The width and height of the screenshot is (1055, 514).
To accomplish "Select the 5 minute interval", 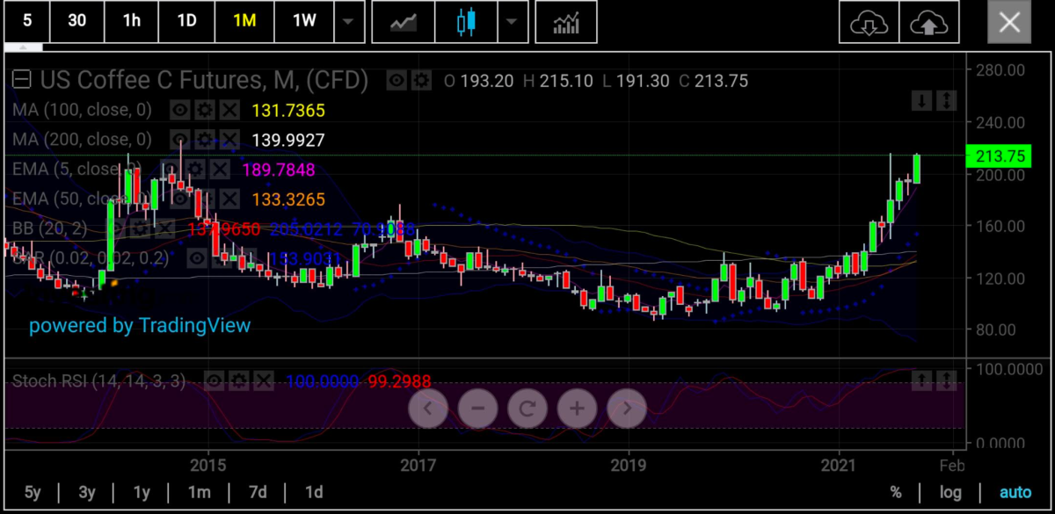I will [27, 22].
